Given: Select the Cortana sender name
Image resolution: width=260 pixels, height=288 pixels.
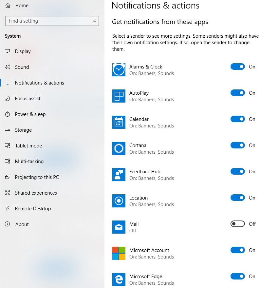Looking at the screenshot, I should pyautogui.click(x=138, y=145).
